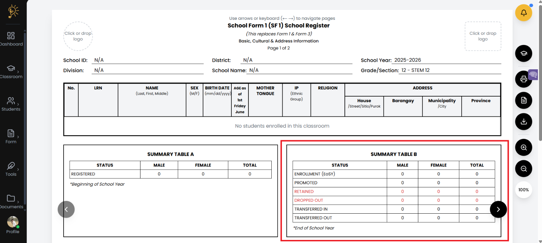The width and height of the screenshot is (542, 243).
Task: Open the notifications bell
Action: [x=523, y=13]
